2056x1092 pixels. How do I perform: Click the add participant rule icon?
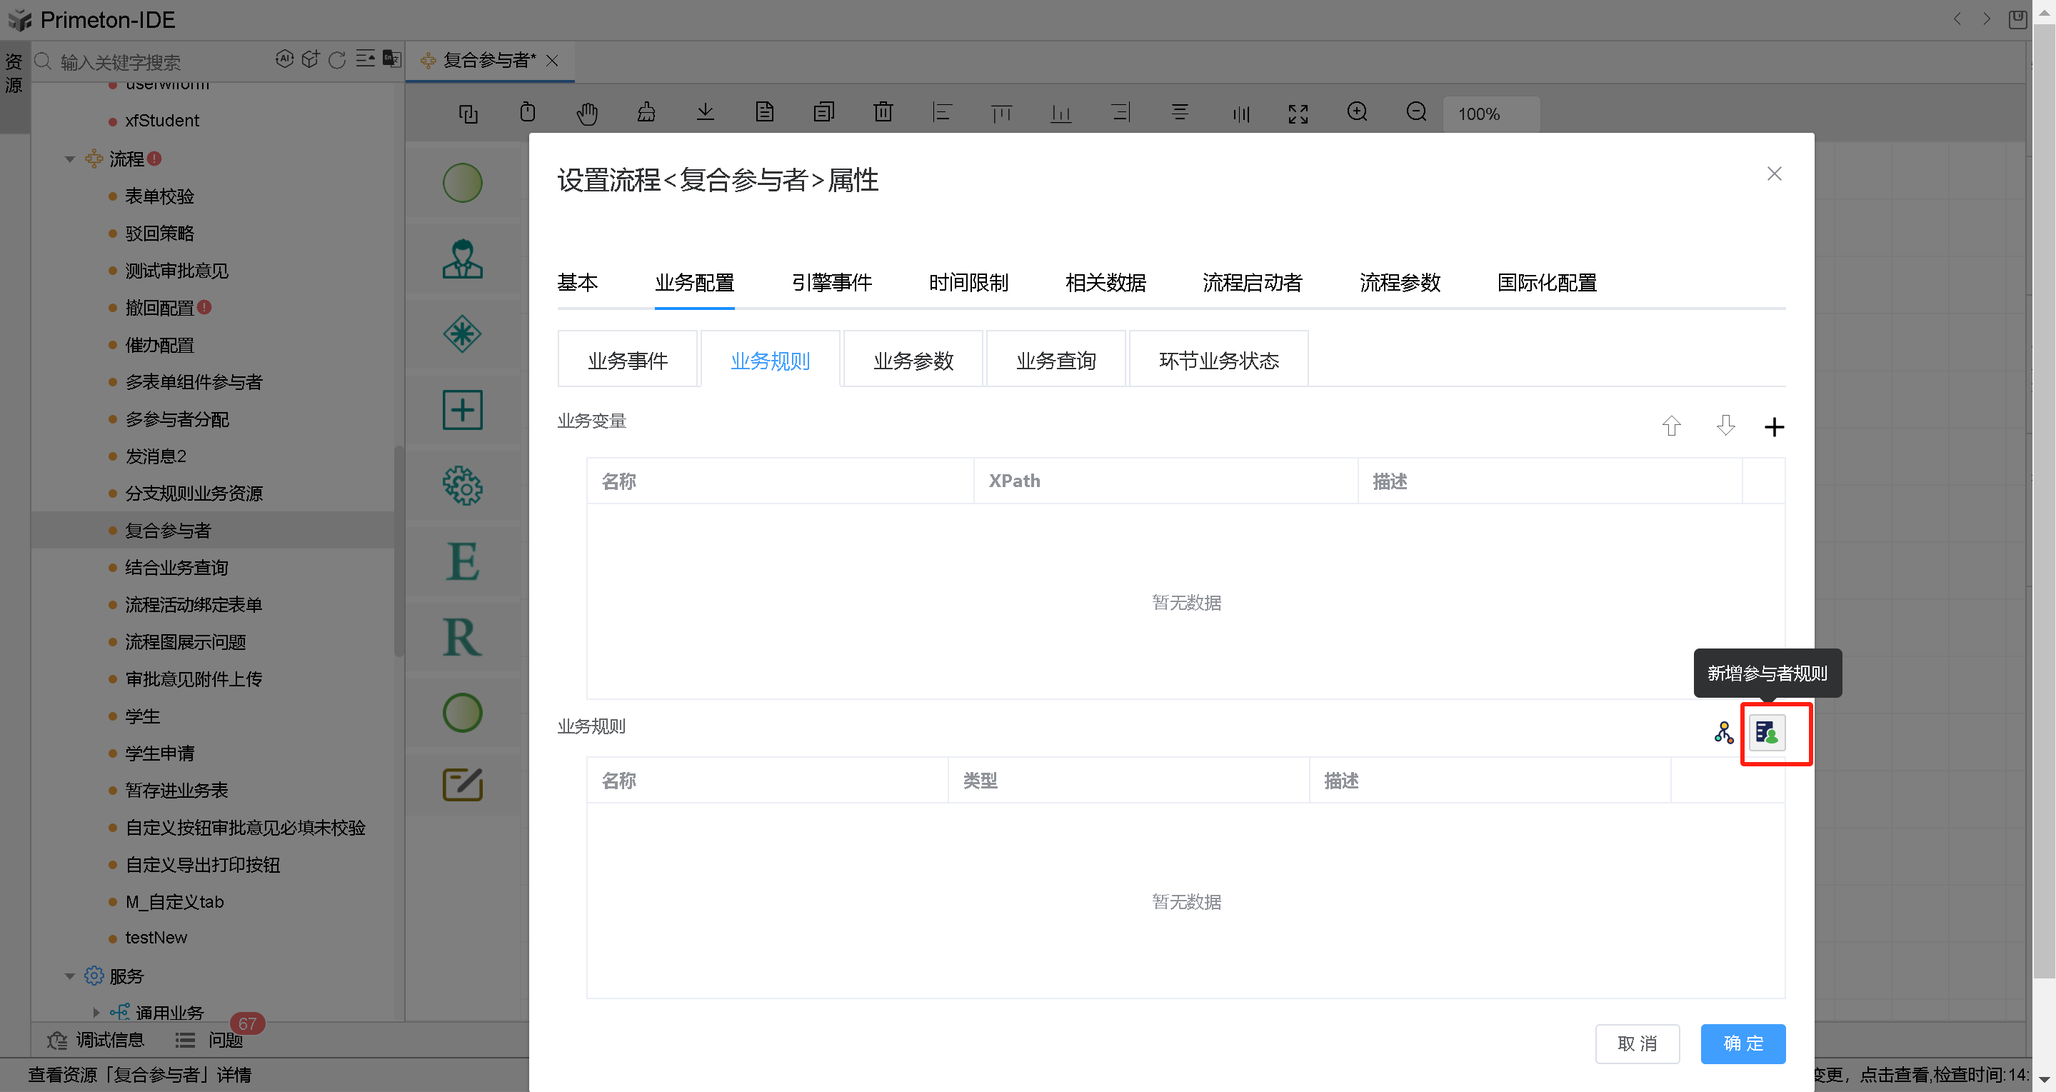[x=1766, y=732]
